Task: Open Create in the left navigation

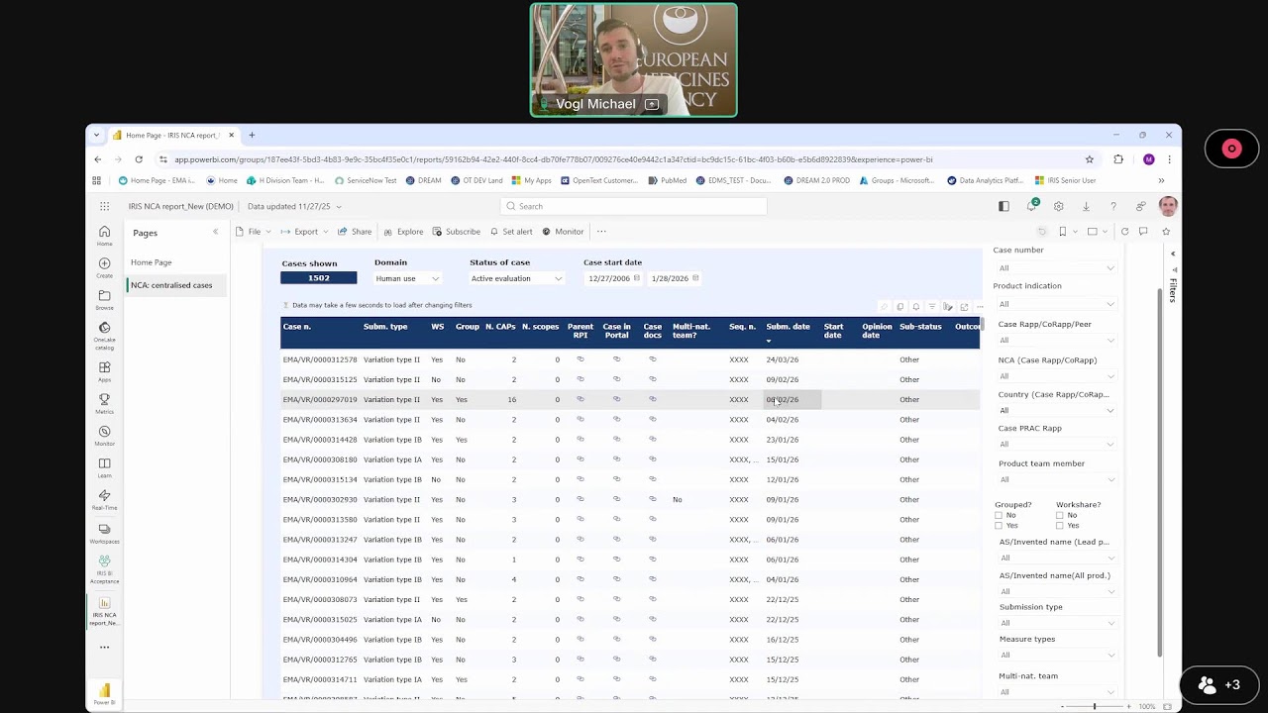Action: click(x=104, y=267)
